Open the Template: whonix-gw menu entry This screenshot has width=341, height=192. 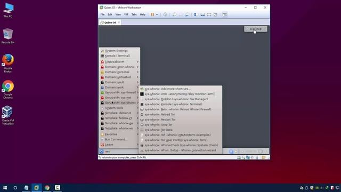119,123
